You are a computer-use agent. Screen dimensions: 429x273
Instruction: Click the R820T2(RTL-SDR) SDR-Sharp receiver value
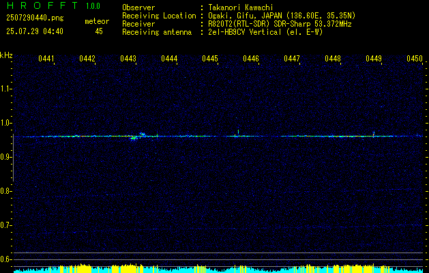[280, 24]
